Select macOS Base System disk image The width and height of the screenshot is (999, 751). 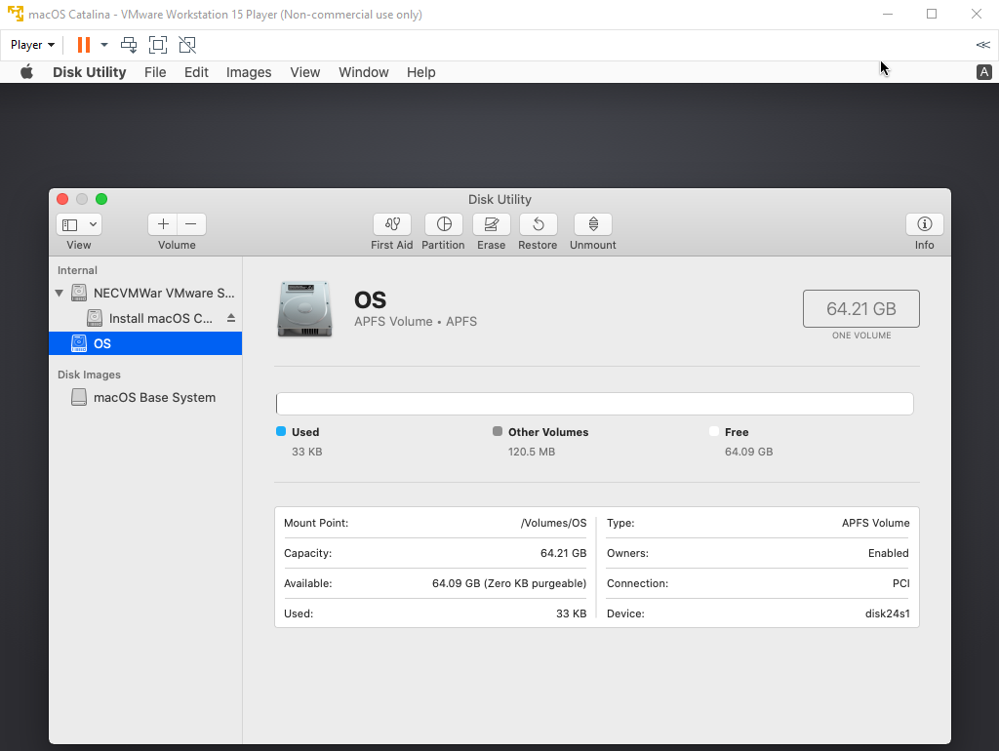pos(146,398)
